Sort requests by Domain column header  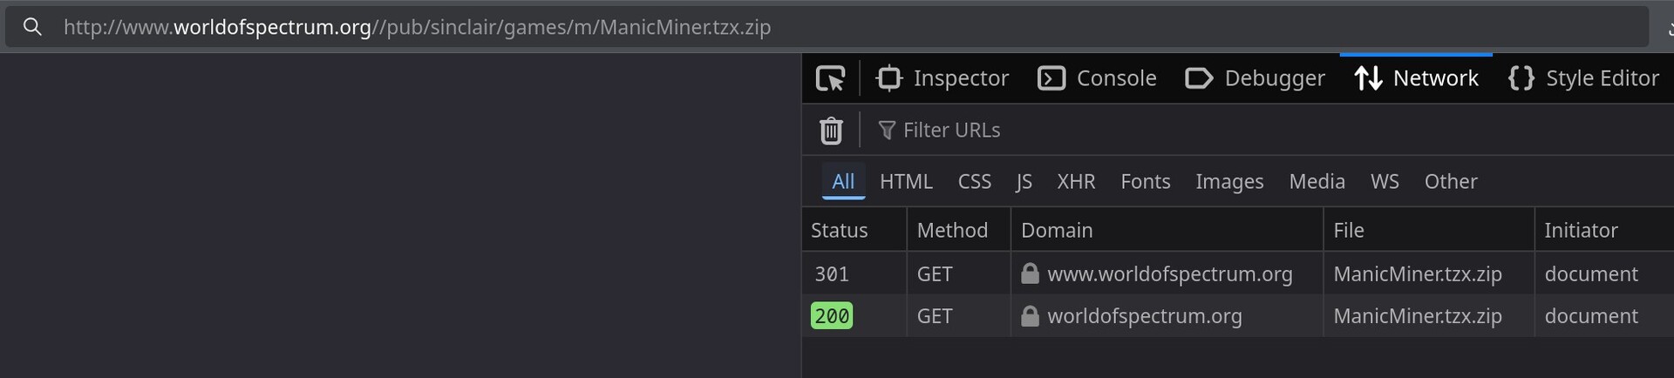1057,230
